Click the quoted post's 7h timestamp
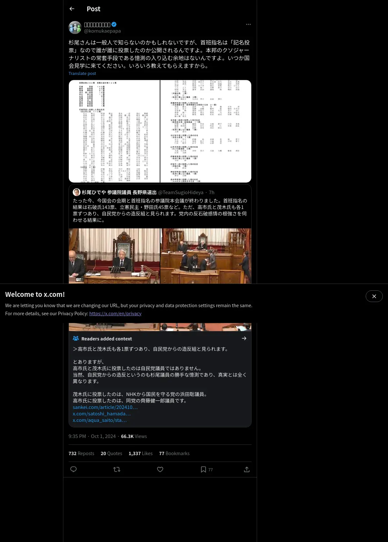The width and height of the screenshot is (388, 542). pyautogui.click(x=211, y=192)
